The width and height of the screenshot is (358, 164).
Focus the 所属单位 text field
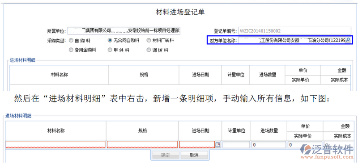click(x=124, y=30)
